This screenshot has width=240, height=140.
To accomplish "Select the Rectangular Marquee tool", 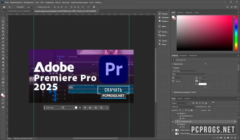I will 3,18.
